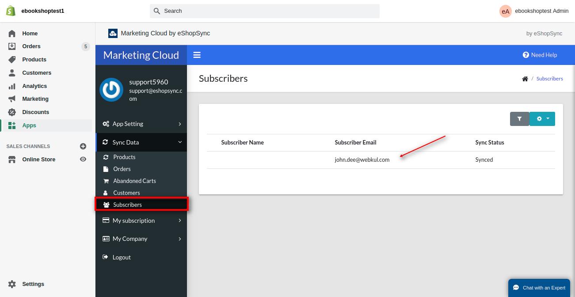Click the Synced status cell
575x297 pixels.
[484, 160]
